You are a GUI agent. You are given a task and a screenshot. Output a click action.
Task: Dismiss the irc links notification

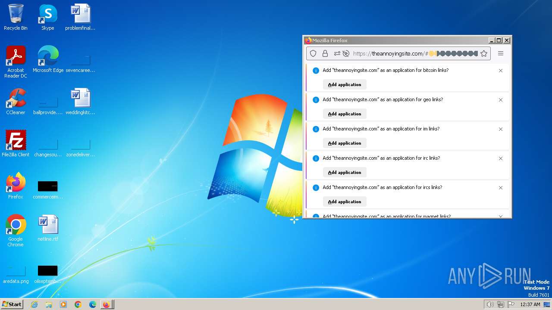(501, 158)
